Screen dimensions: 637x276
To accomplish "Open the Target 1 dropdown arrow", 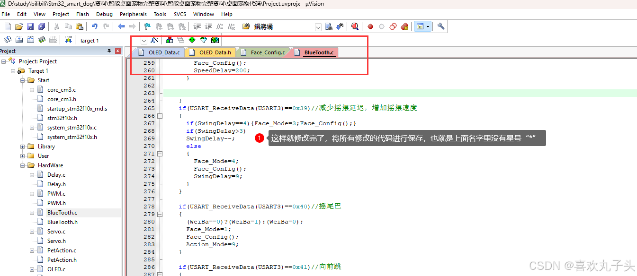I will pos(144,41).
